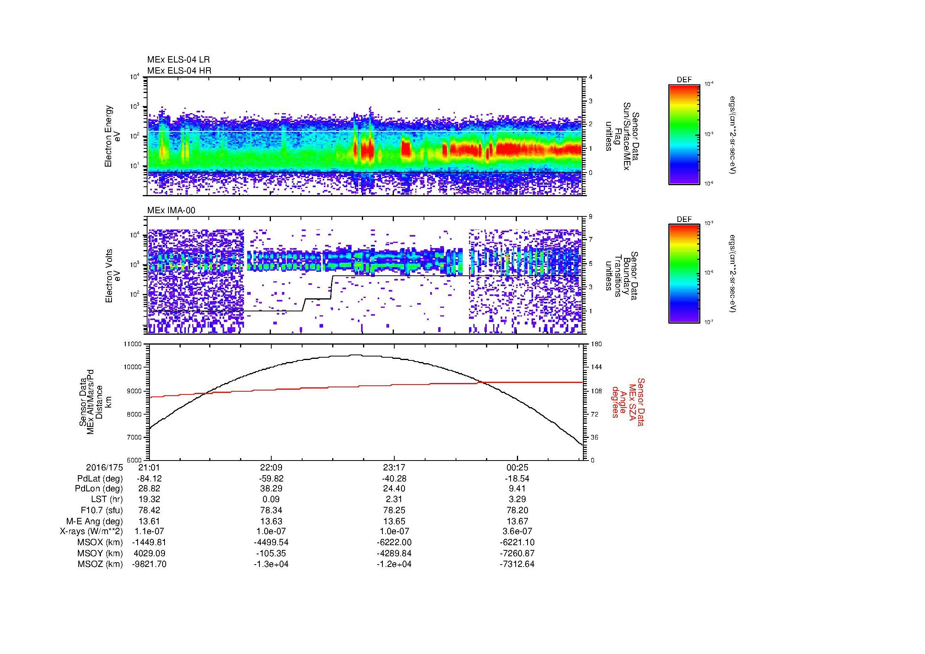Click the PdLat value '-59.82'
This screenshot has height=654, width=925.
point(271,479)
